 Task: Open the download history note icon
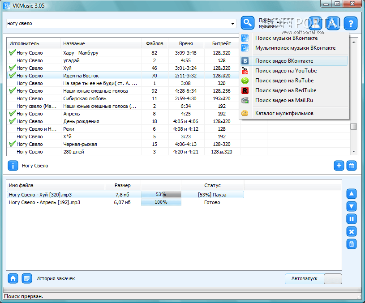click(27, 278)
